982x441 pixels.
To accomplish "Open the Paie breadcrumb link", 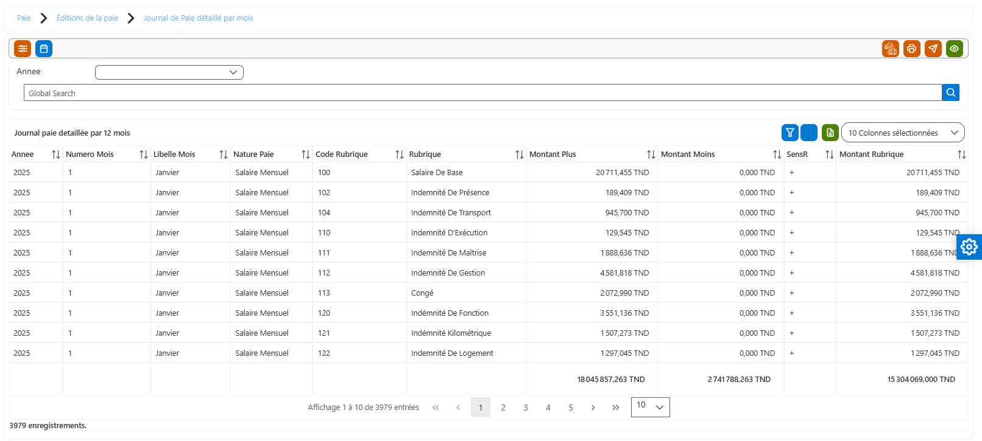I will click(x=24, y=18).
